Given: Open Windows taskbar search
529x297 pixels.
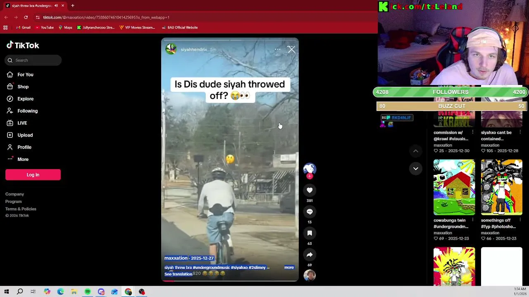Looking at the screenshot, I should tap(20, 292).
